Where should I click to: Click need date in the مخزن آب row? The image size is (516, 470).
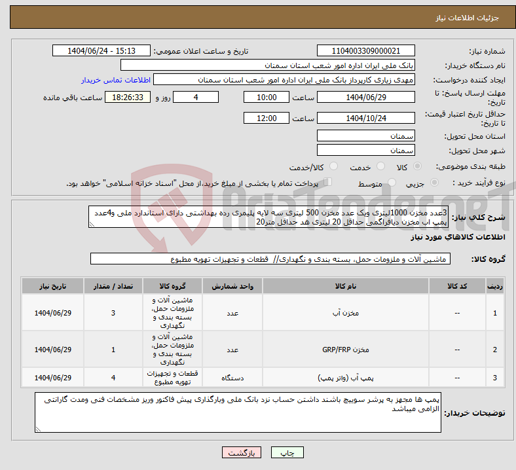click(52, 313)
